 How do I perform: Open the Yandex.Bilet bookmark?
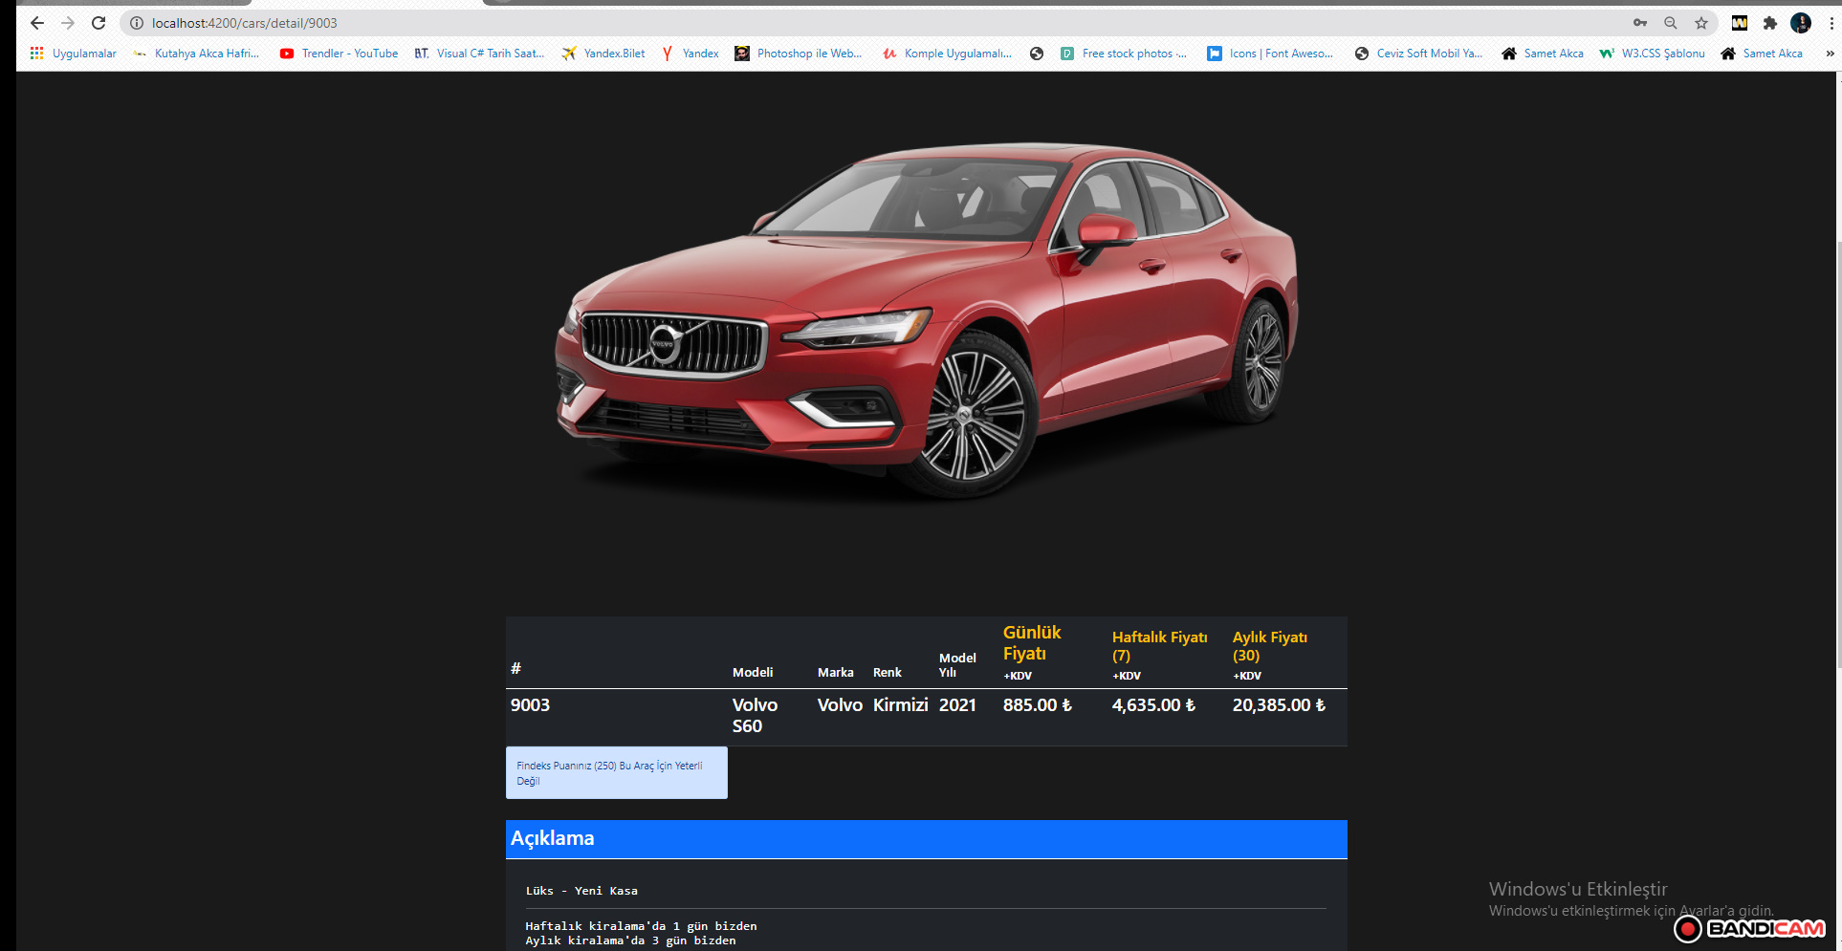(x=603, y=54)
